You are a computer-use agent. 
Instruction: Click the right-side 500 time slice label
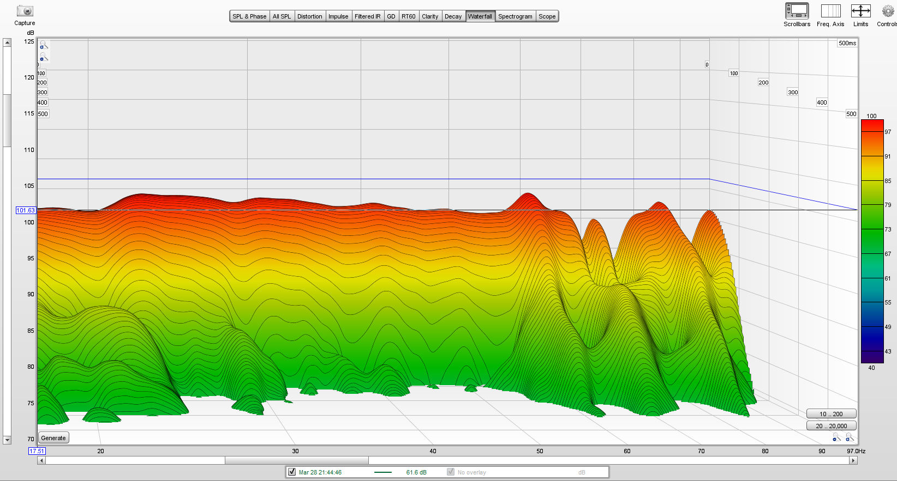click(851, 114)
